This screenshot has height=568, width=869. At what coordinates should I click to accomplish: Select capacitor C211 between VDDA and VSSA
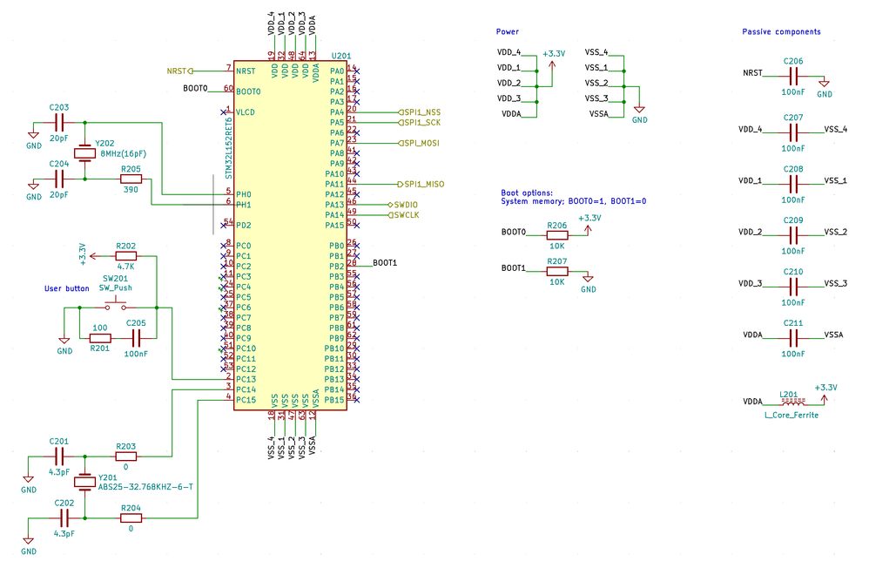793,338
